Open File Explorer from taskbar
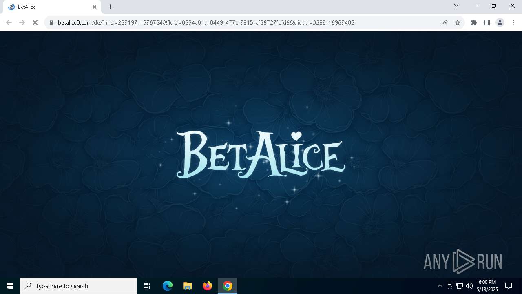Viewport: 522px width, 294px height. 187,286
